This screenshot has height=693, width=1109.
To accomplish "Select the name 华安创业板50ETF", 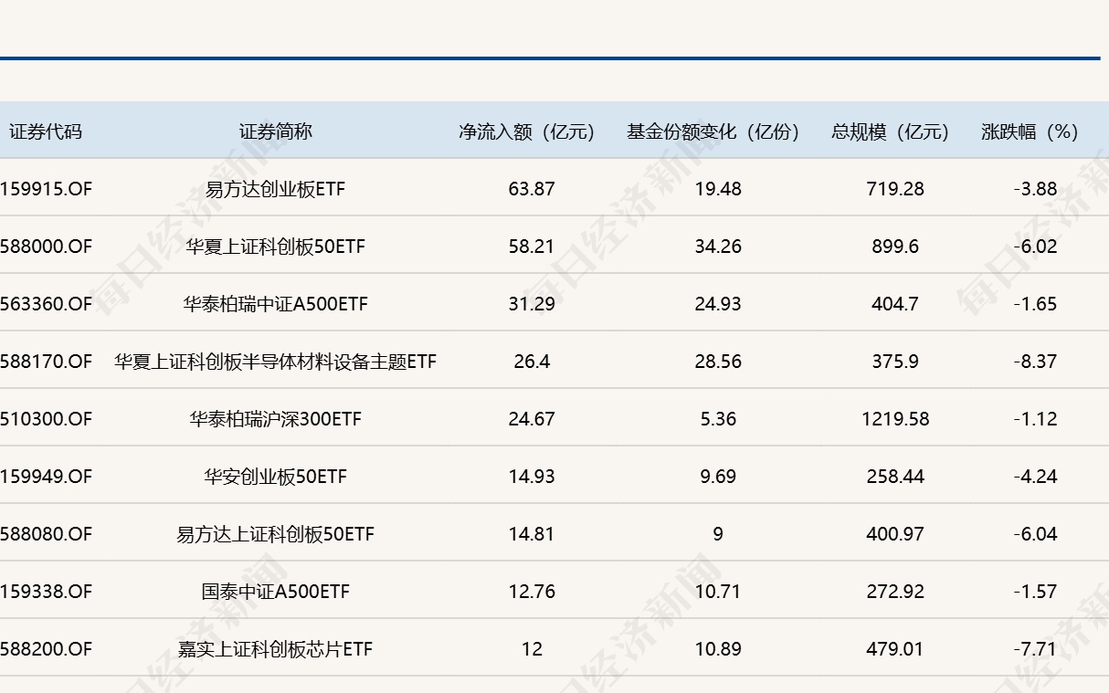I will click(276, 477).
